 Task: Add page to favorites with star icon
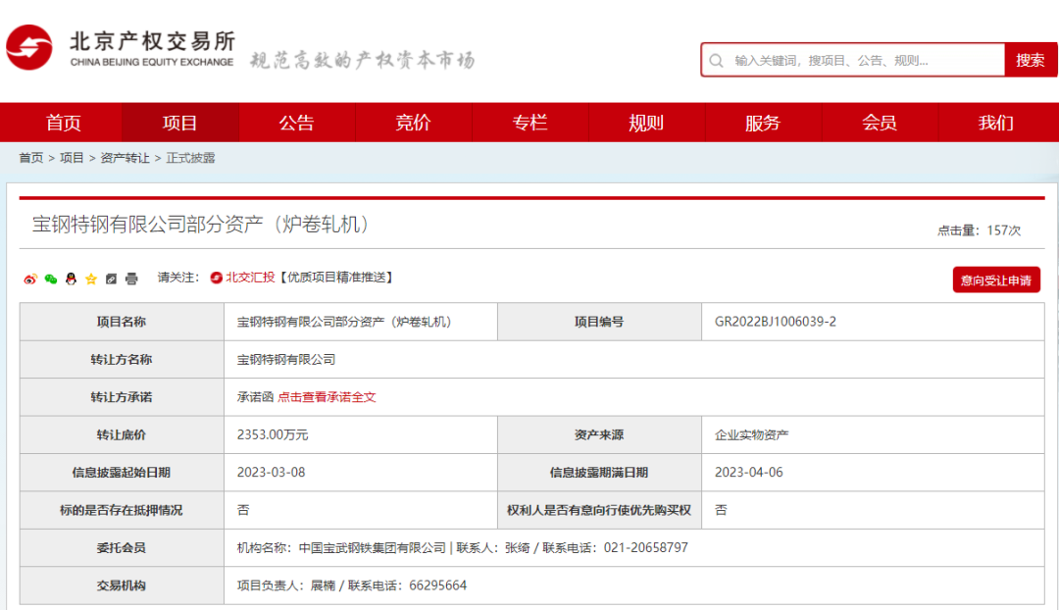(91, 279)
